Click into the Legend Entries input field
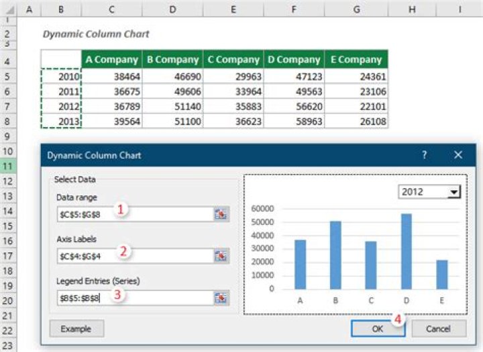The height and width of the screenshot is (352, 483). pos(136,298)
